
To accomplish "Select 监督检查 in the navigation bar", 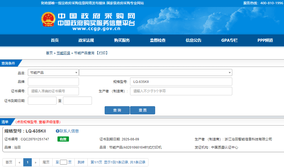I will coord(158,41).
